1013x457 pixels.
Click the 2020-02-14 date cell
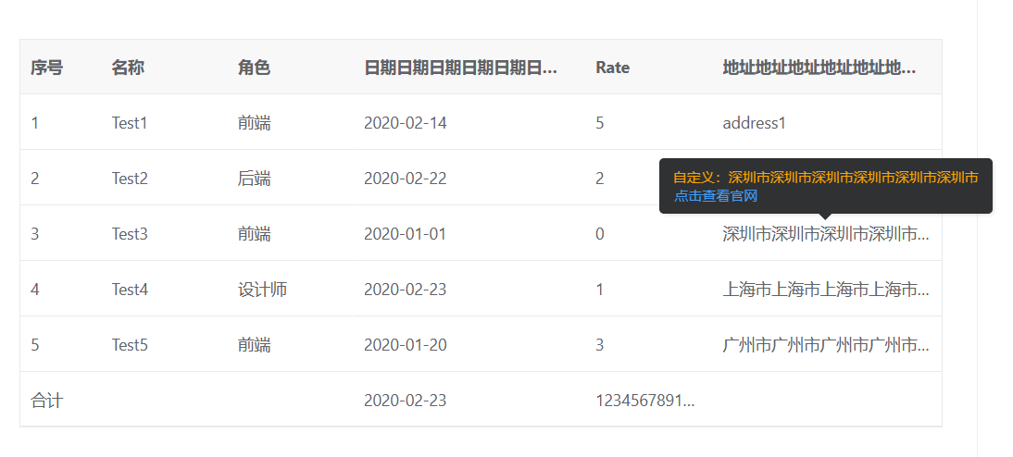coord(405,123)
